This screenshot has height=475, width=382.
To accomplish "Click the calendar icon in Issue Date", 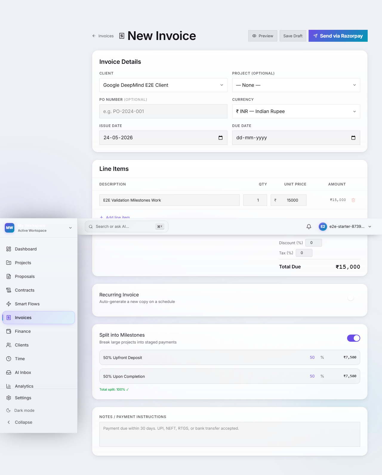I will click(x=221, y=138).
